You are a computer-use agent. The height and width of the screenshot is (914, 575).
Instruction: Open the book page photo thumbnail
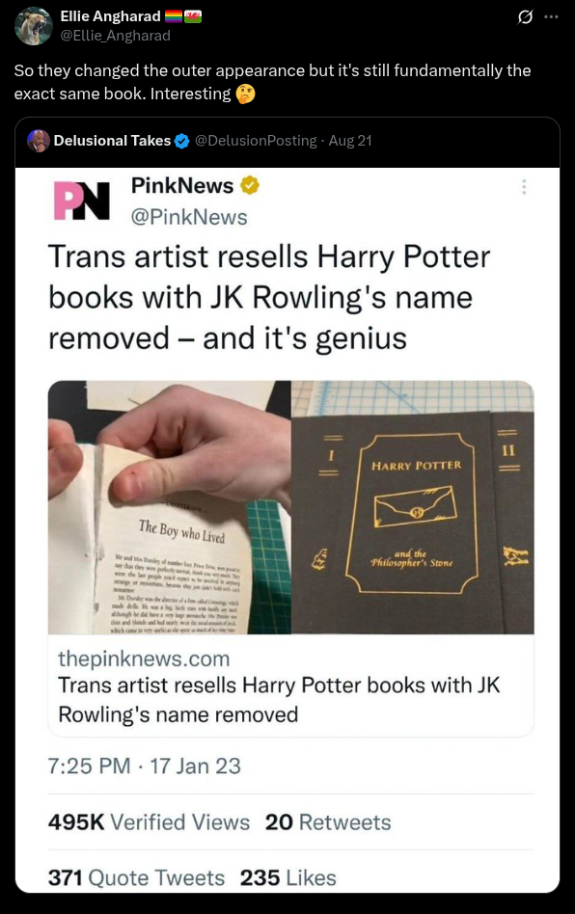tap(169, 507)
